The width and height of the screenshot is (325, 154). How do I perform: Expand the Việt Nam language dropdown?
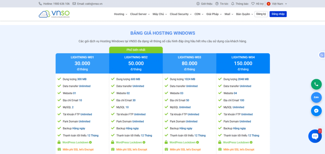(x=277, y=4)
